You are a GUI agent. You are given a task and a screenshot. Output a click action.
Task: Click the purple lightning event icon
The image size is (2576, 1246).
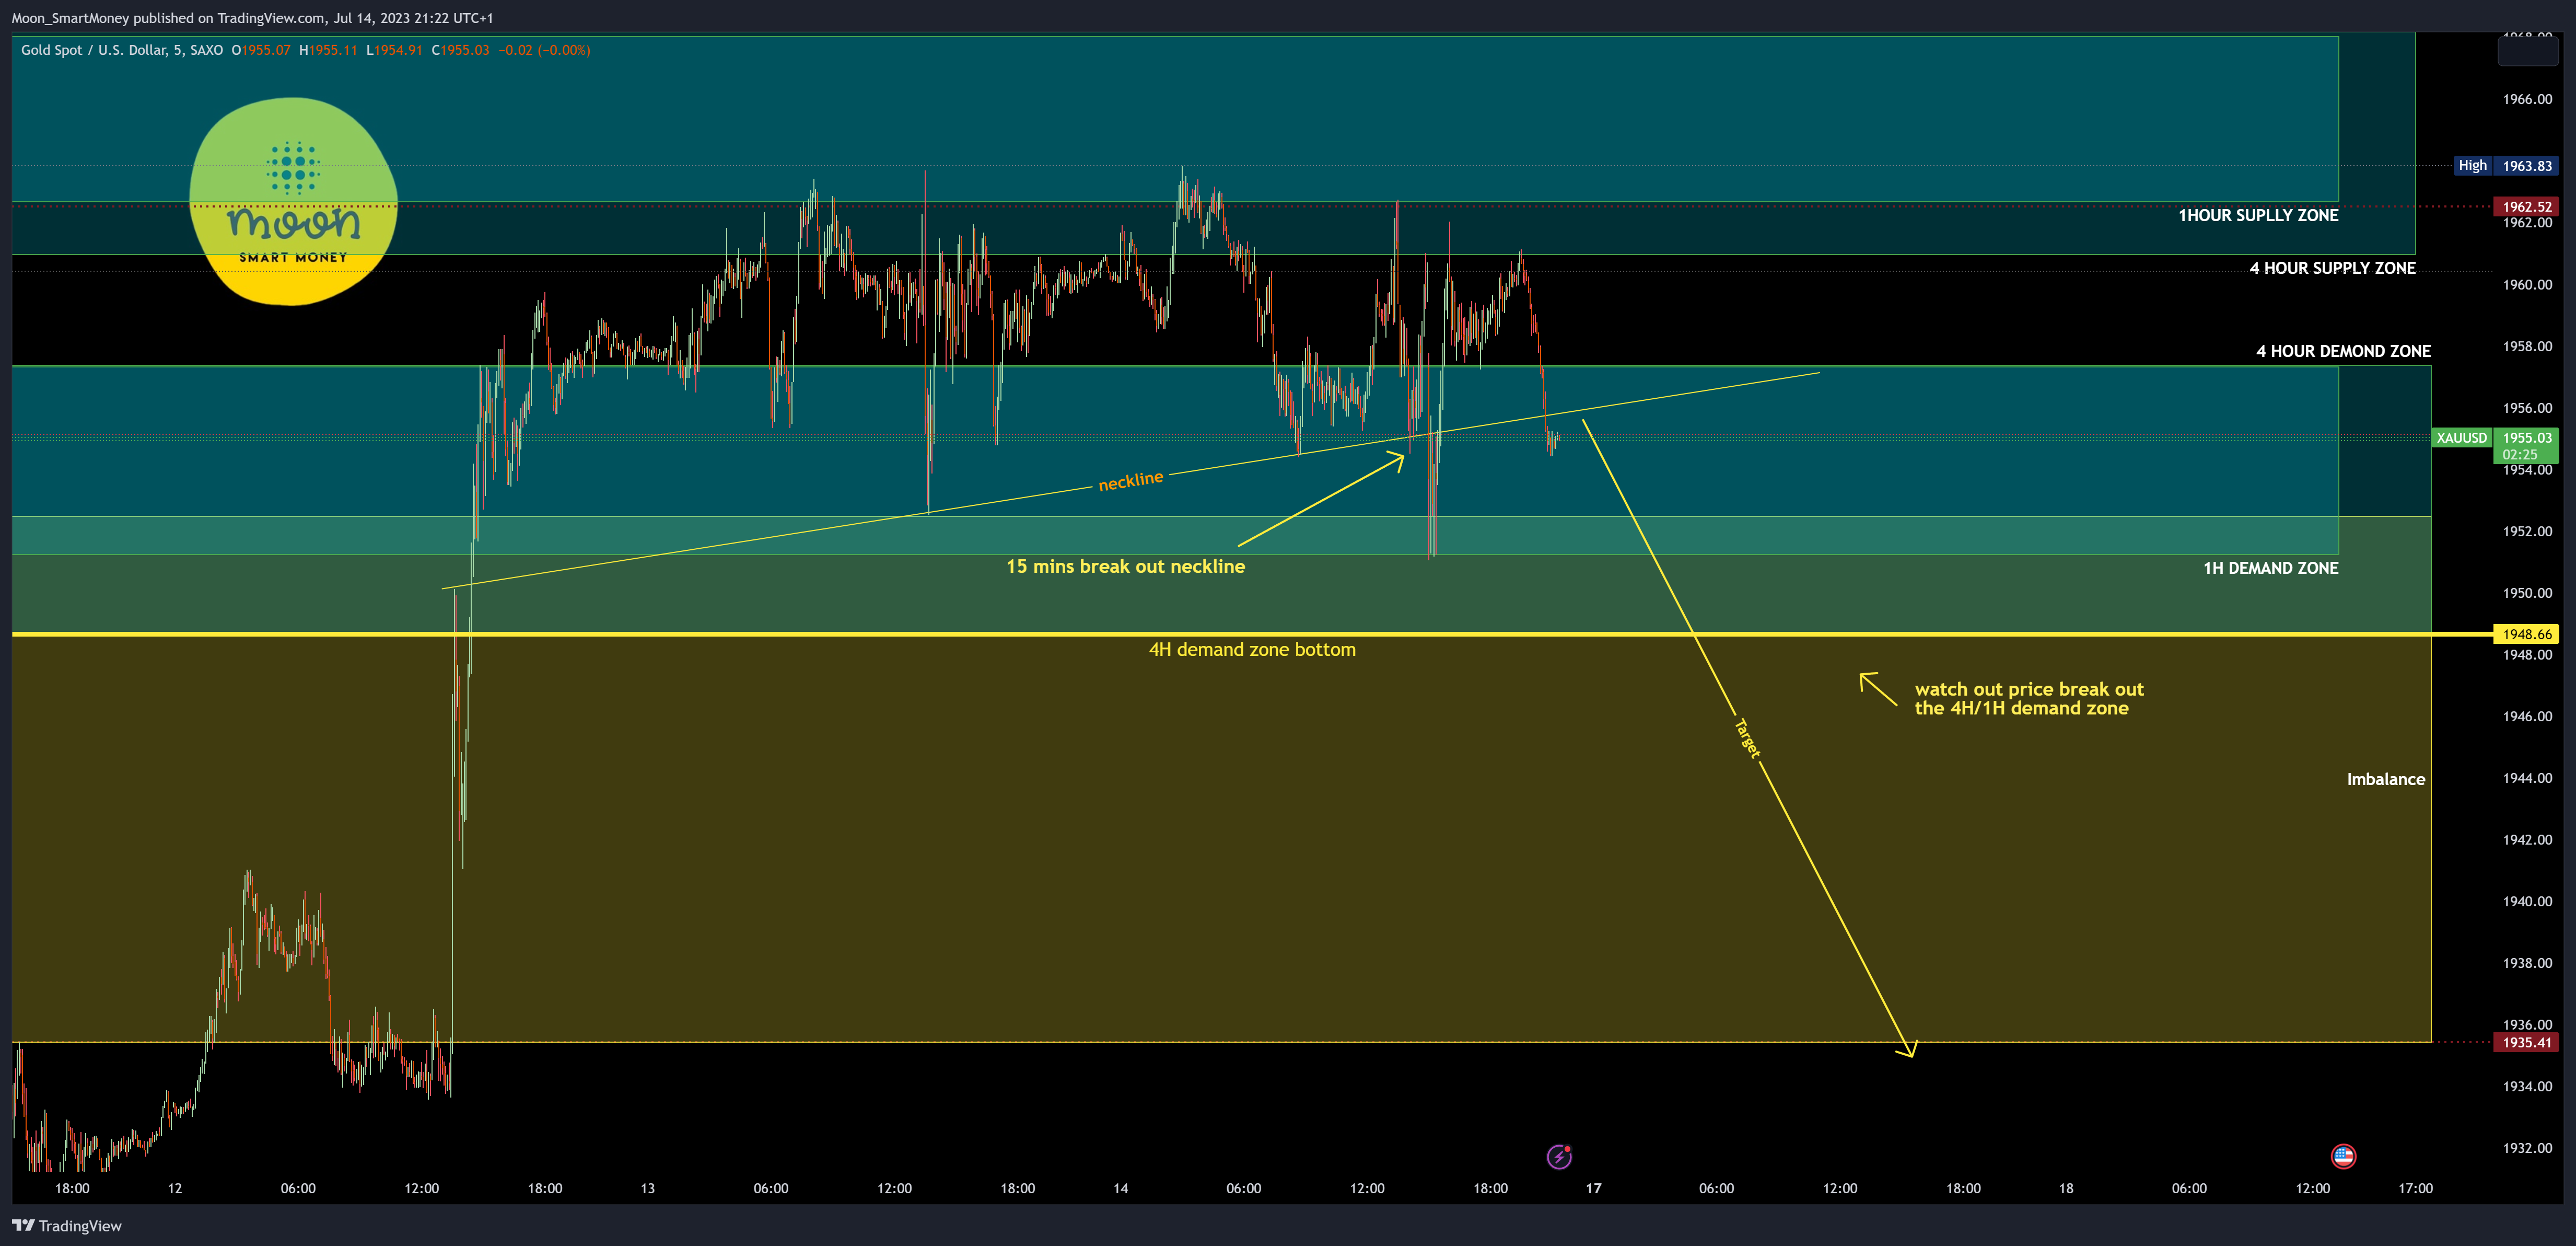[x=1559, y=1157]
